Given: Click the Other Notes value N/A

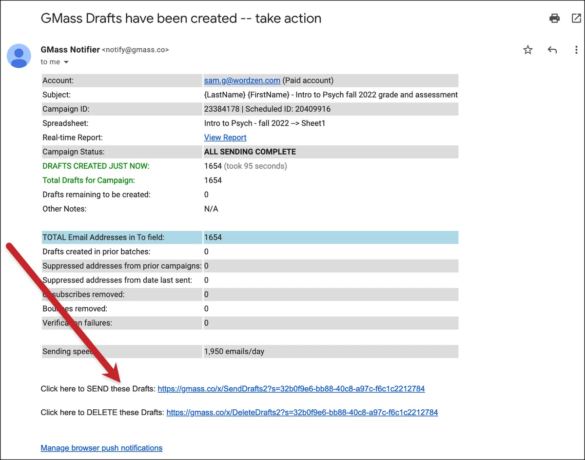Looking at the screenshot, I should [x=211, y=209].
